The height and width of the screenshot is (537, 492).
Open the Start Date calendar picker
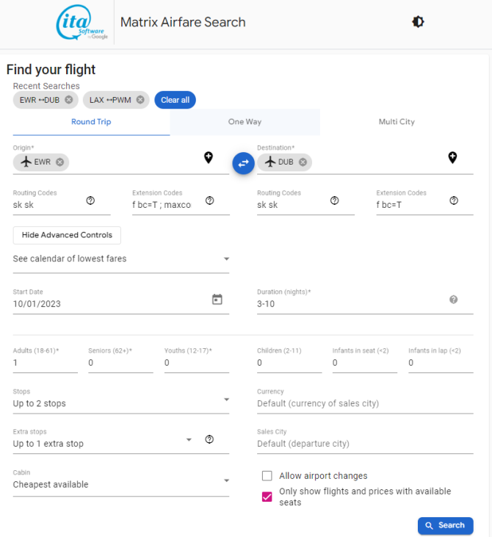point(217,299)
